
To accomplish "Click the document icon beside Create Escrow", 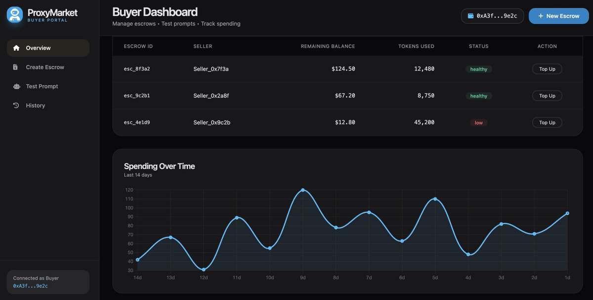I will pyautogui.click(x=16, y=67).
